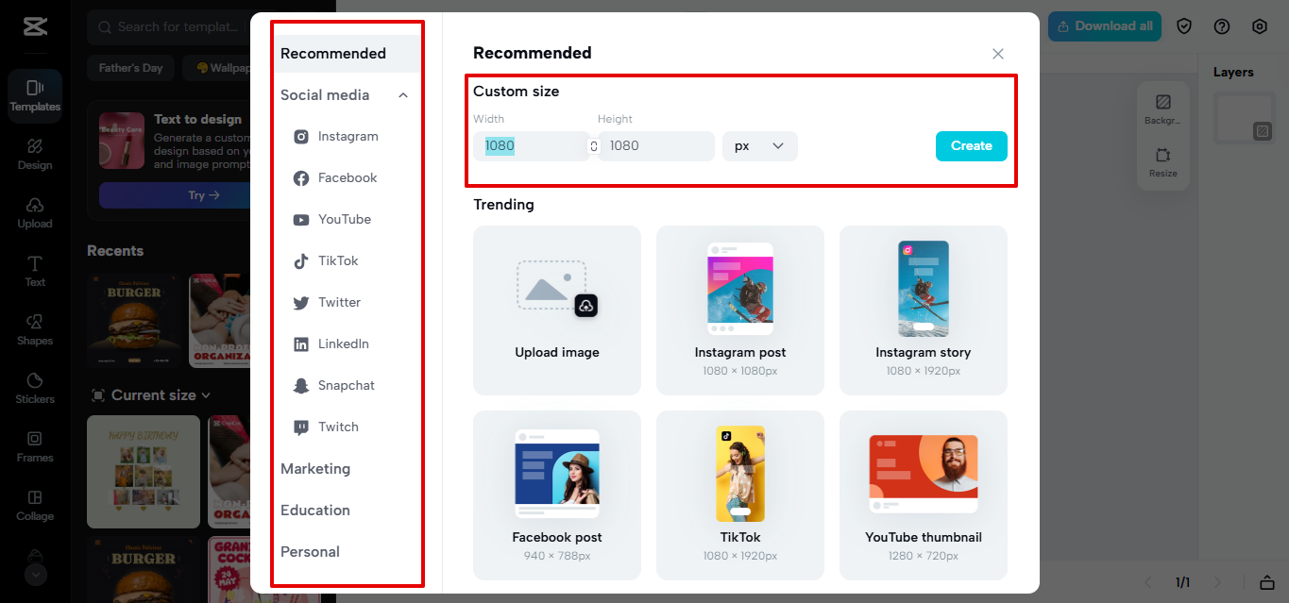Open the Stickers panel

click(35, 390)
